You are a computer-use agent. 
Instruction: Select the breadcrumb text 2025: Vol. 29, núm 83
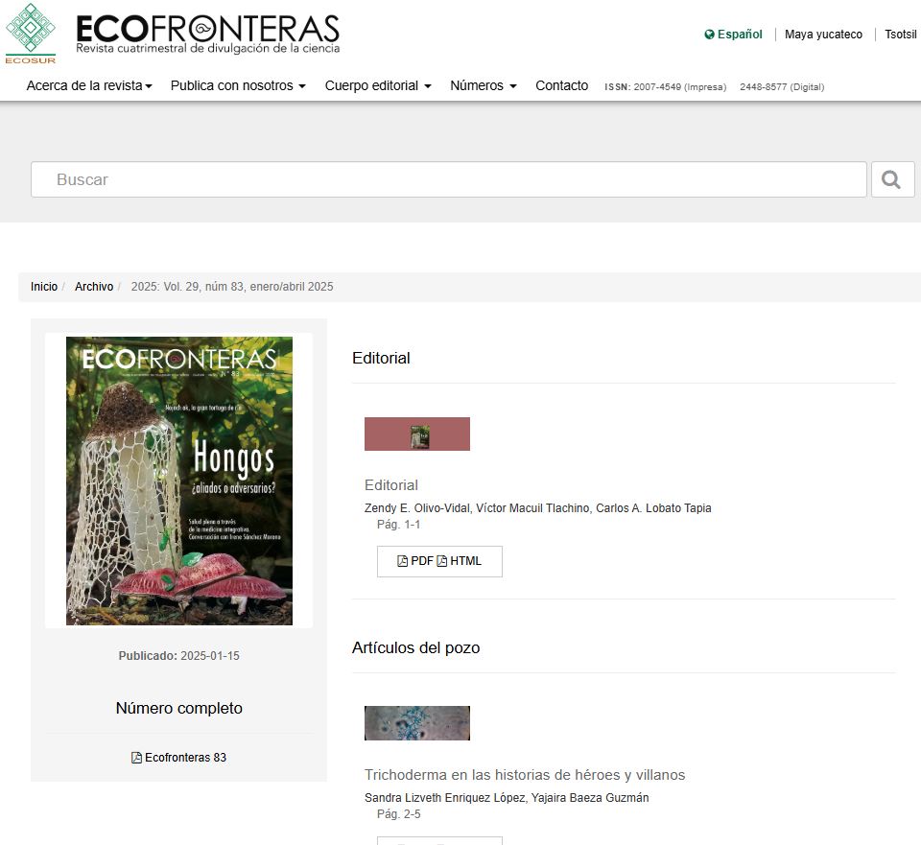click(x=232, y=287)
